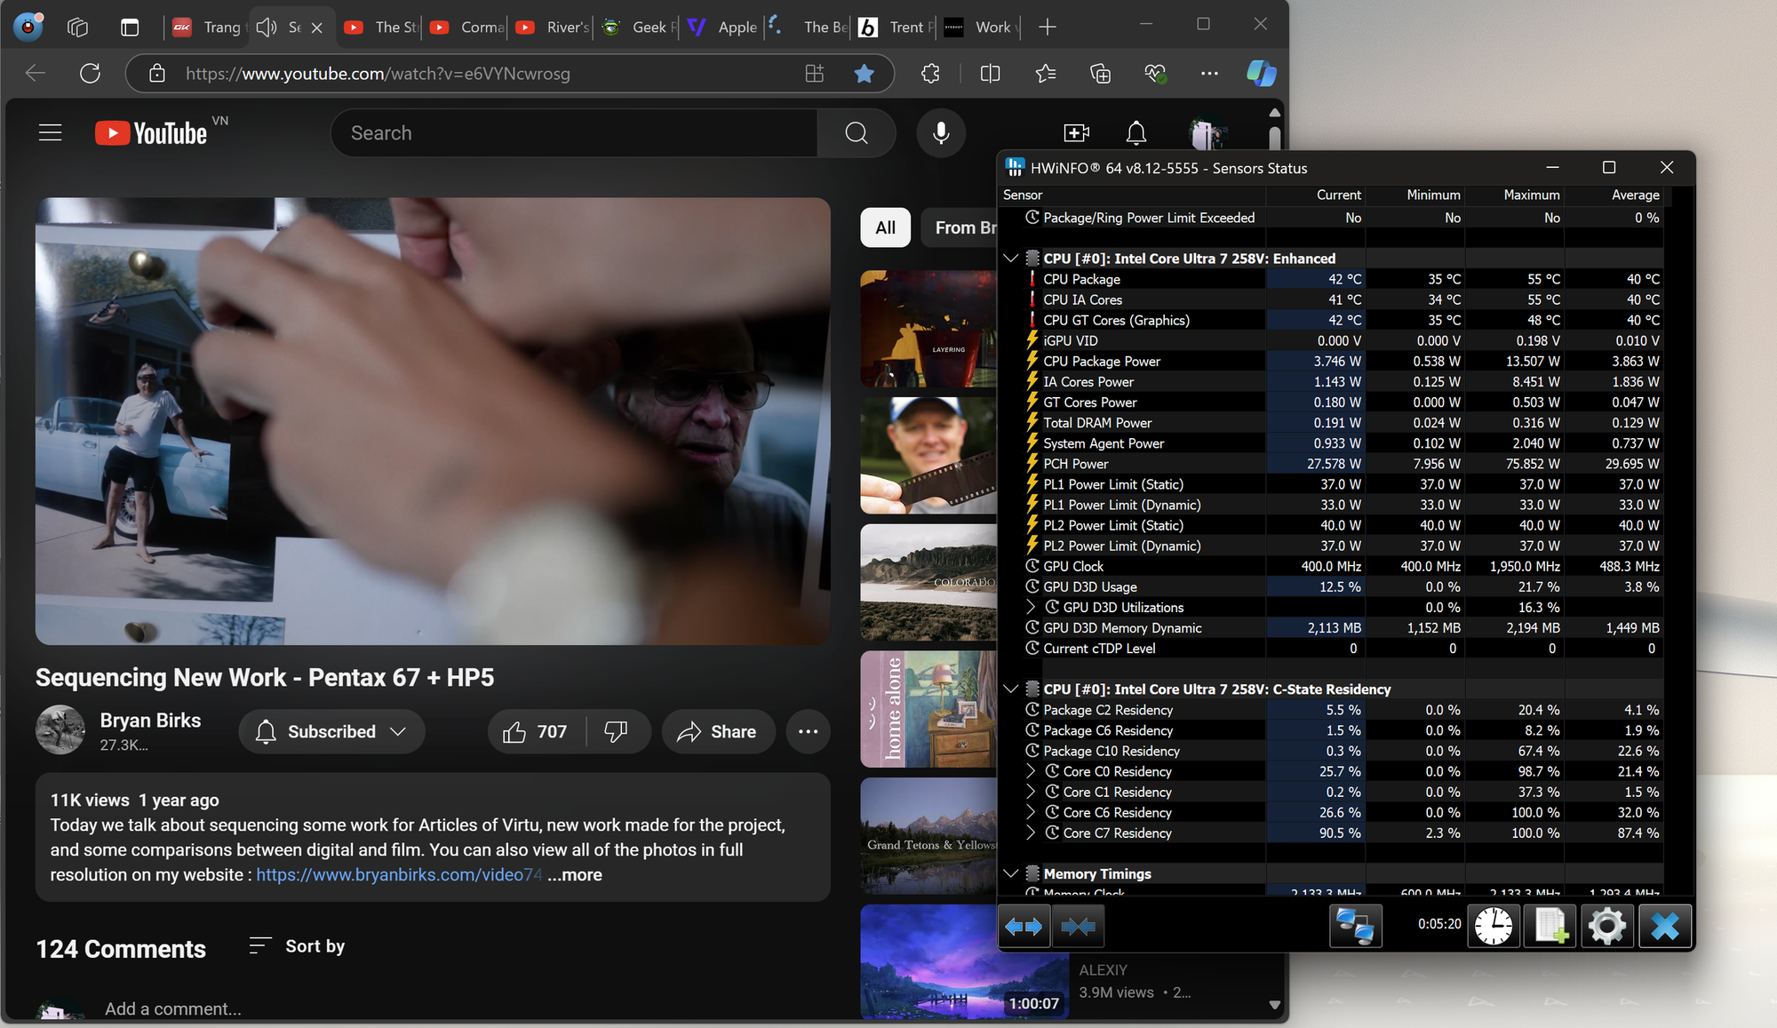Click the Edge Favorites star icon
Viewport: 1777px width, 1028px height.
click(863, 72)
